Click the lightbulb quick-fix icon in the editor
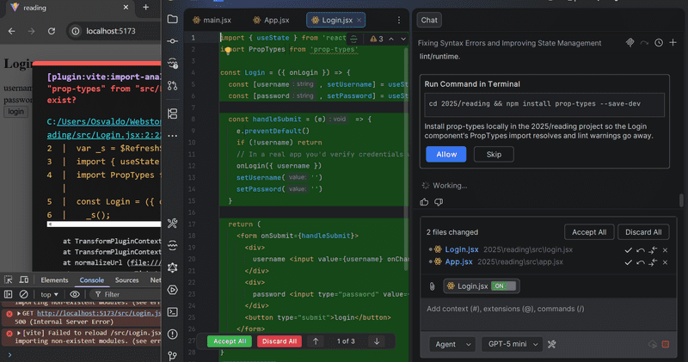This screenshot has height=362, width=688. tap(228, 51)
